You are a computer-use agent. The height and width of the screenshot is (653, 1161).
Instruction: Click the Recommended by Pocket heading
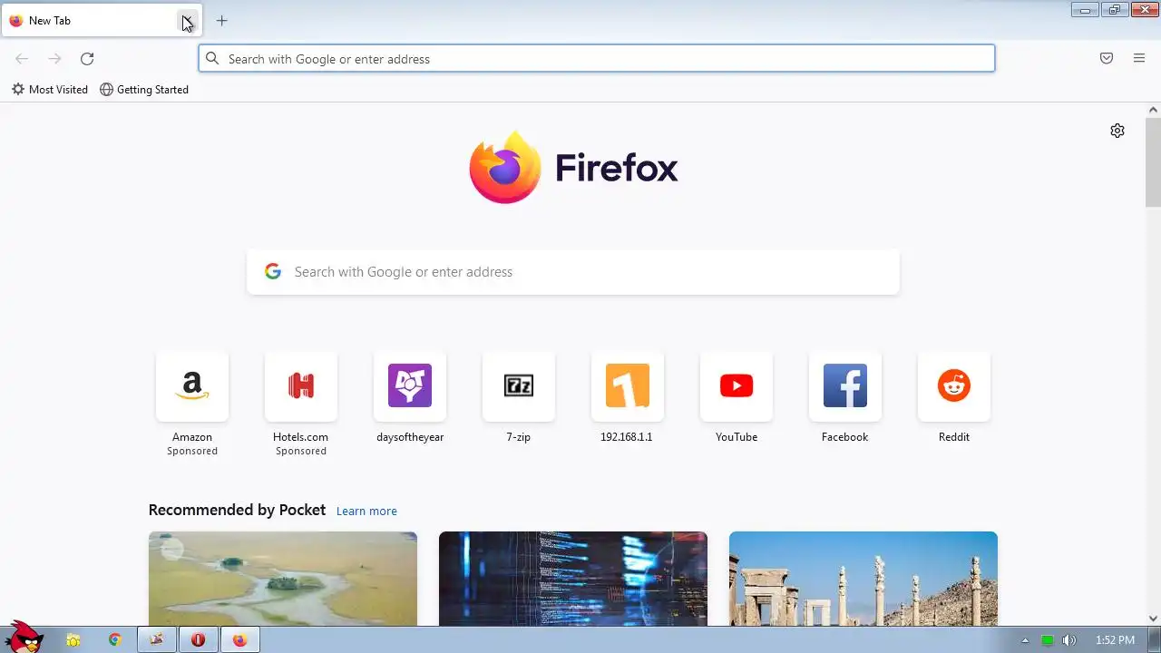(237, 510)
